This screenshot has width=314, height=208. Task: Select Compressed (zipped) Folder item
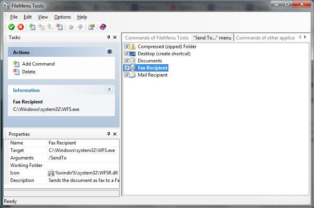click(167, 47)
